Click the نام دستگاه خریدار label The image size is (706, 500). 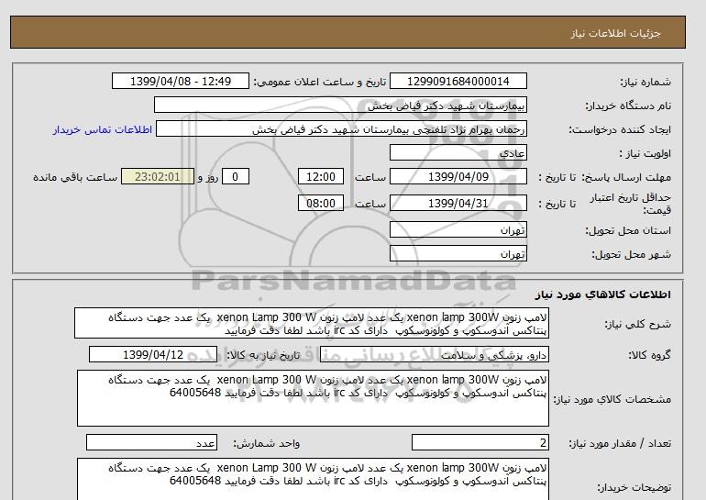(x=628, y=106)
